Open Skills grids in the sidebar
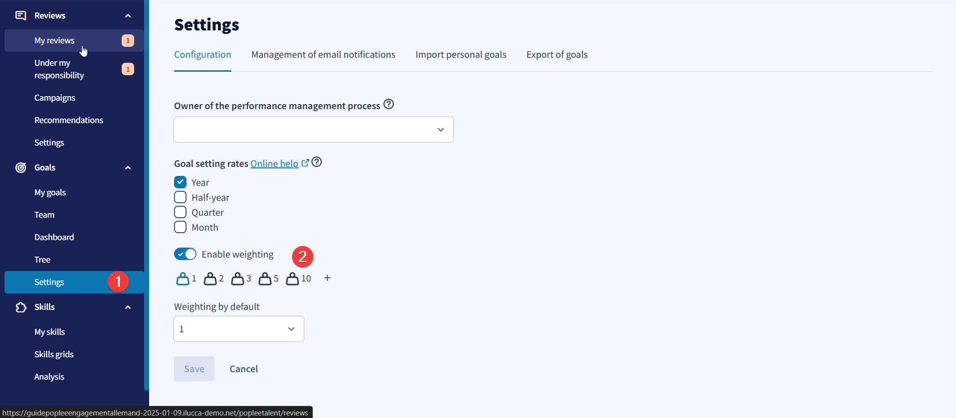Image resolution: width=956 pixels, height=418 pixels. 54,354
